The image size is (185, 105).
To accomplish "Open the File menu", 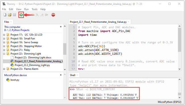I will click(x=4, y=9).
